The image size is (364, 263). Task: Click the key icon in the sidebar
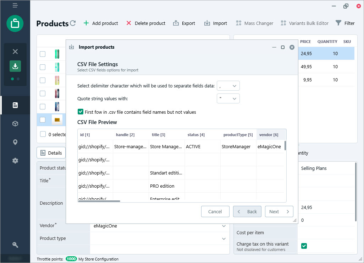tap(15, 245)
